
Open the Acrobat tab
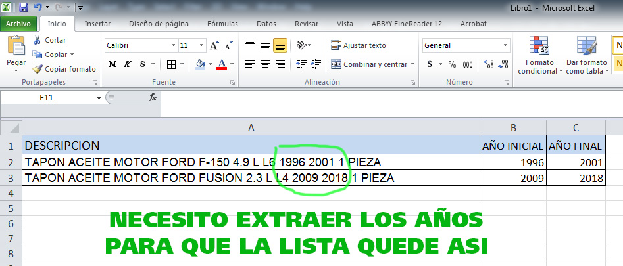click(x=473, y=24)
